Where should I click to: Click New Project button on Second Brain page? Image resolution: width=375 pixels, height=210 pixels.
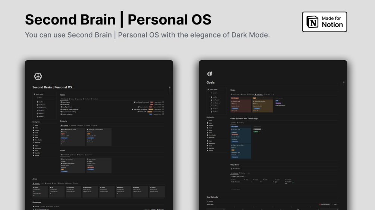pos(41,105)
